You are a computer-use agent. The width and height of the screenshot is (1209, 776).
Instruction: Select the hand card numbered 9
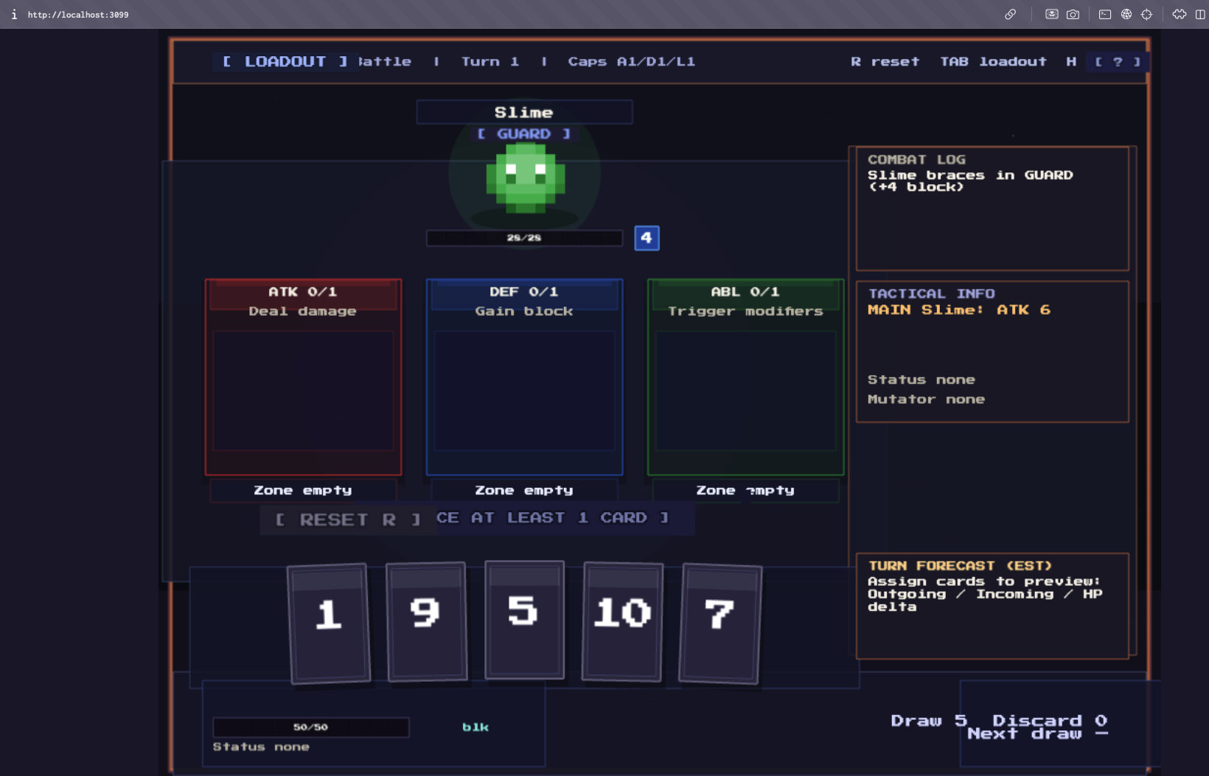tap(427, 622)
